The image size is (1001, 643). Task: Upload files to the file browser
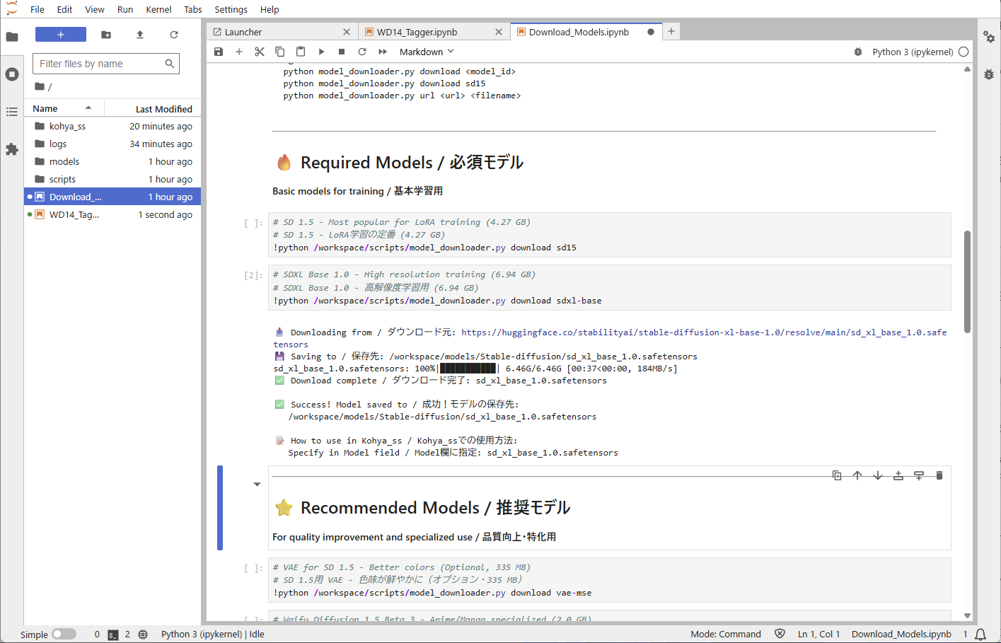coord(140,34)
